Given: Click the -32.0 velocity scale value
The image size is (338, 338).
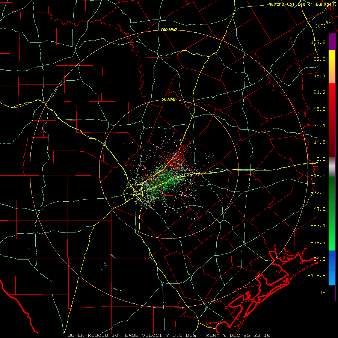Looking at the screenshot, I should (x=318, y=193).
